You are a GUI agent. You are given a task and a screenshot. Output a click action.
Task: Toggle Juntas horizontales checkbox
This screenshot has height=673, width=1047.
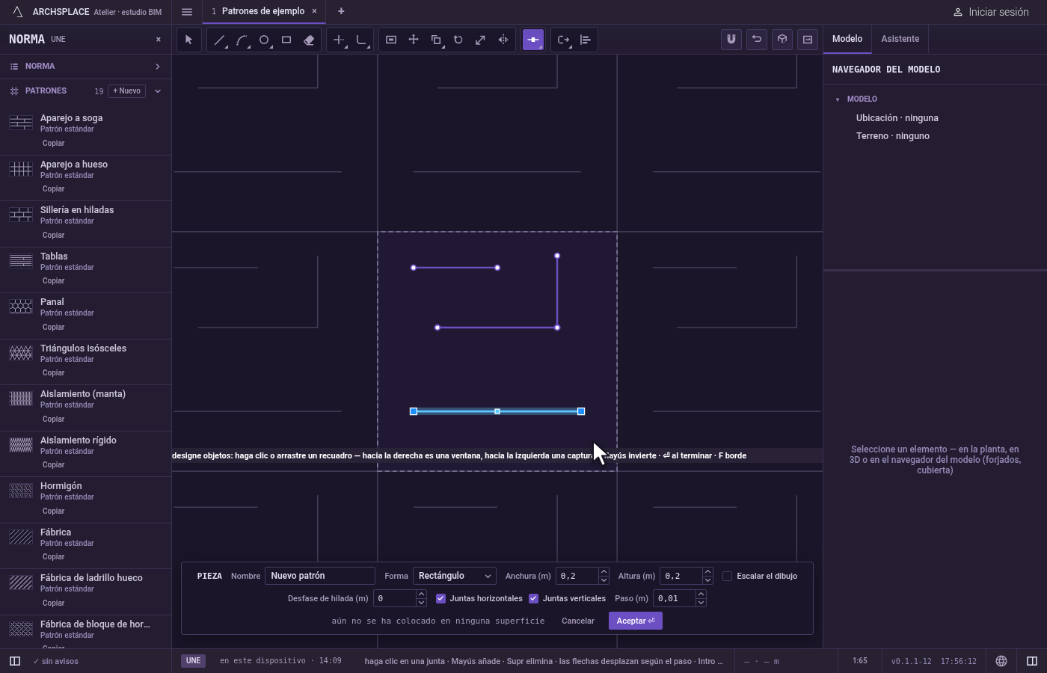[441, 598]
